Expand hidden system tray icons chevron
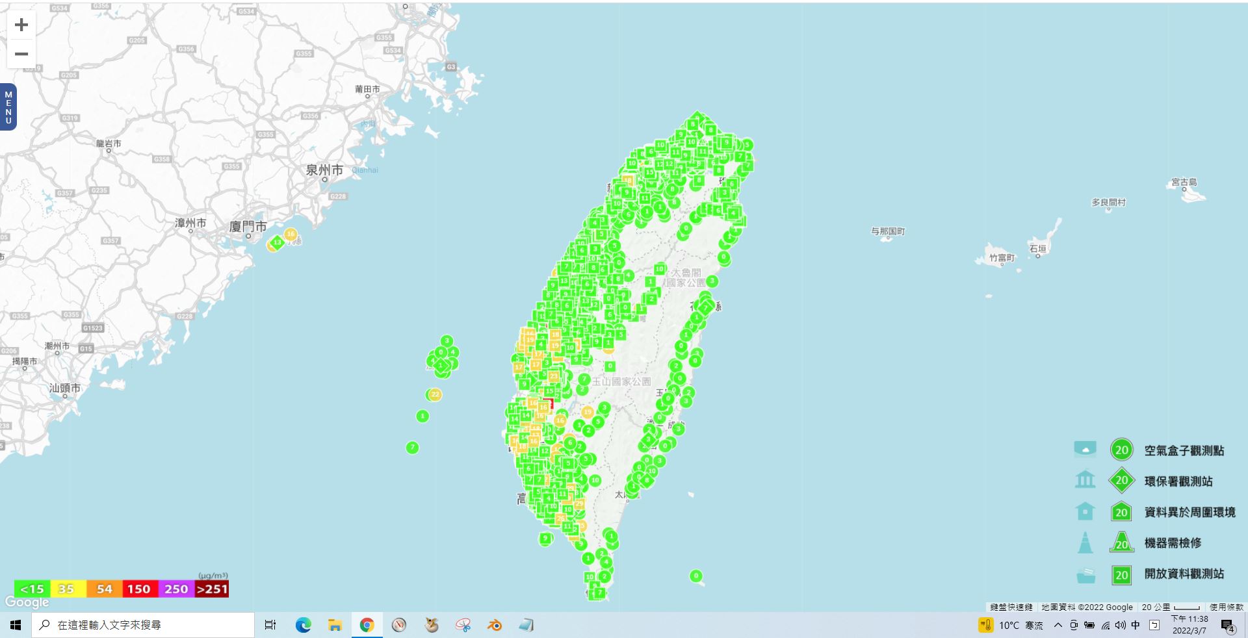This screenshot has height=638, width=1248. 1058,625
